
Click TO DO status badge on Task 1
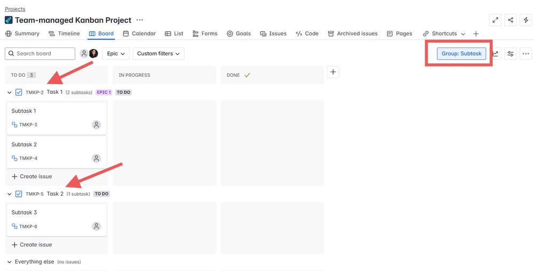[123, 92]
